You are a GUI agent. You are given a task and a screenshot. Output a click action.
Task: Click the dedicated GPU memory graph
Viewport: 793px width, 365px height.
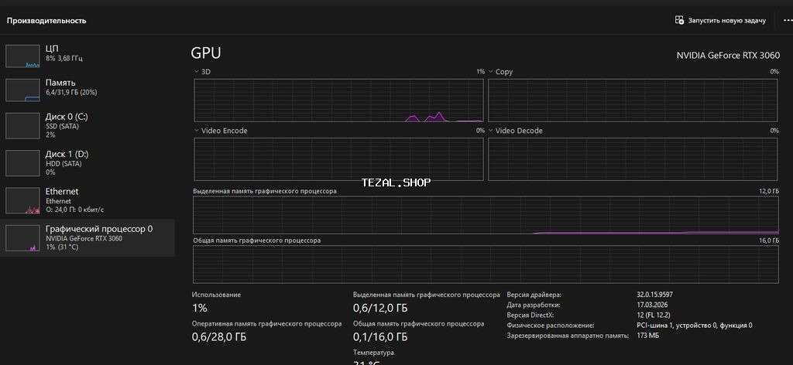(x=486, y=215)
